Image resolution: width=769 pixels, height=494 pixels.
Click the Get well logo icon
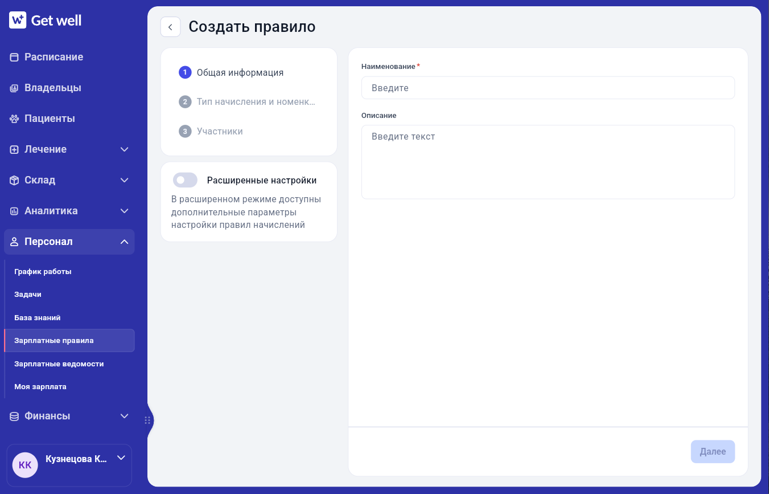[x=18, y=21]
